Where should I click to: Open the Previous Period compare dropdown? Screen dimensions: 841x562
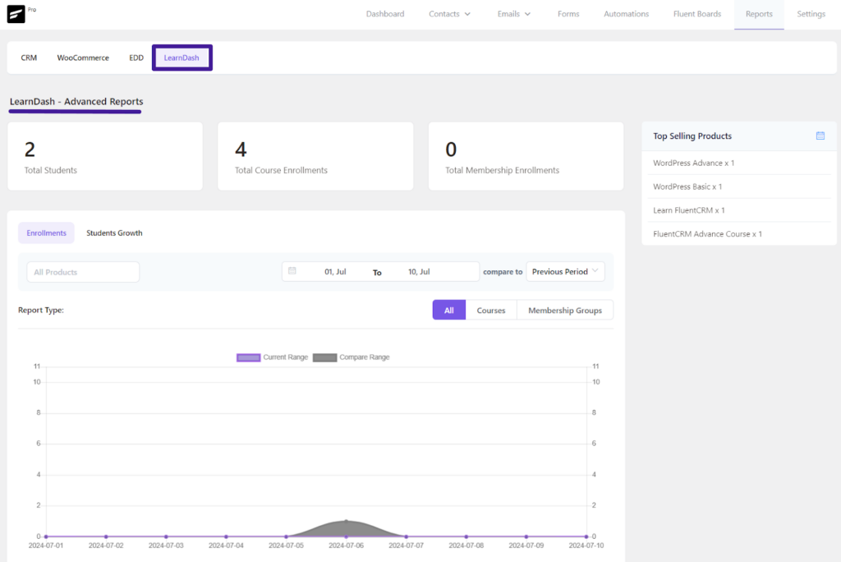565,270
